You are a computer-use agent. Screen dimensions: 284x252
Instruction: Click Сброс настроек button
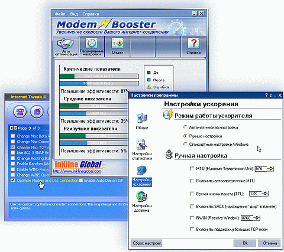click(x=147, y=243)
